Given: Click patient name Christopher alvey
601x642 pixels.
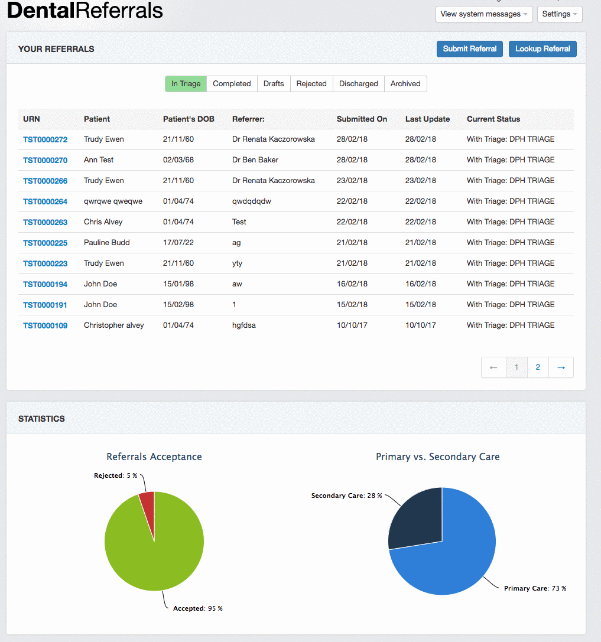Looking at the screenshot, I should [x=114, y=325].
